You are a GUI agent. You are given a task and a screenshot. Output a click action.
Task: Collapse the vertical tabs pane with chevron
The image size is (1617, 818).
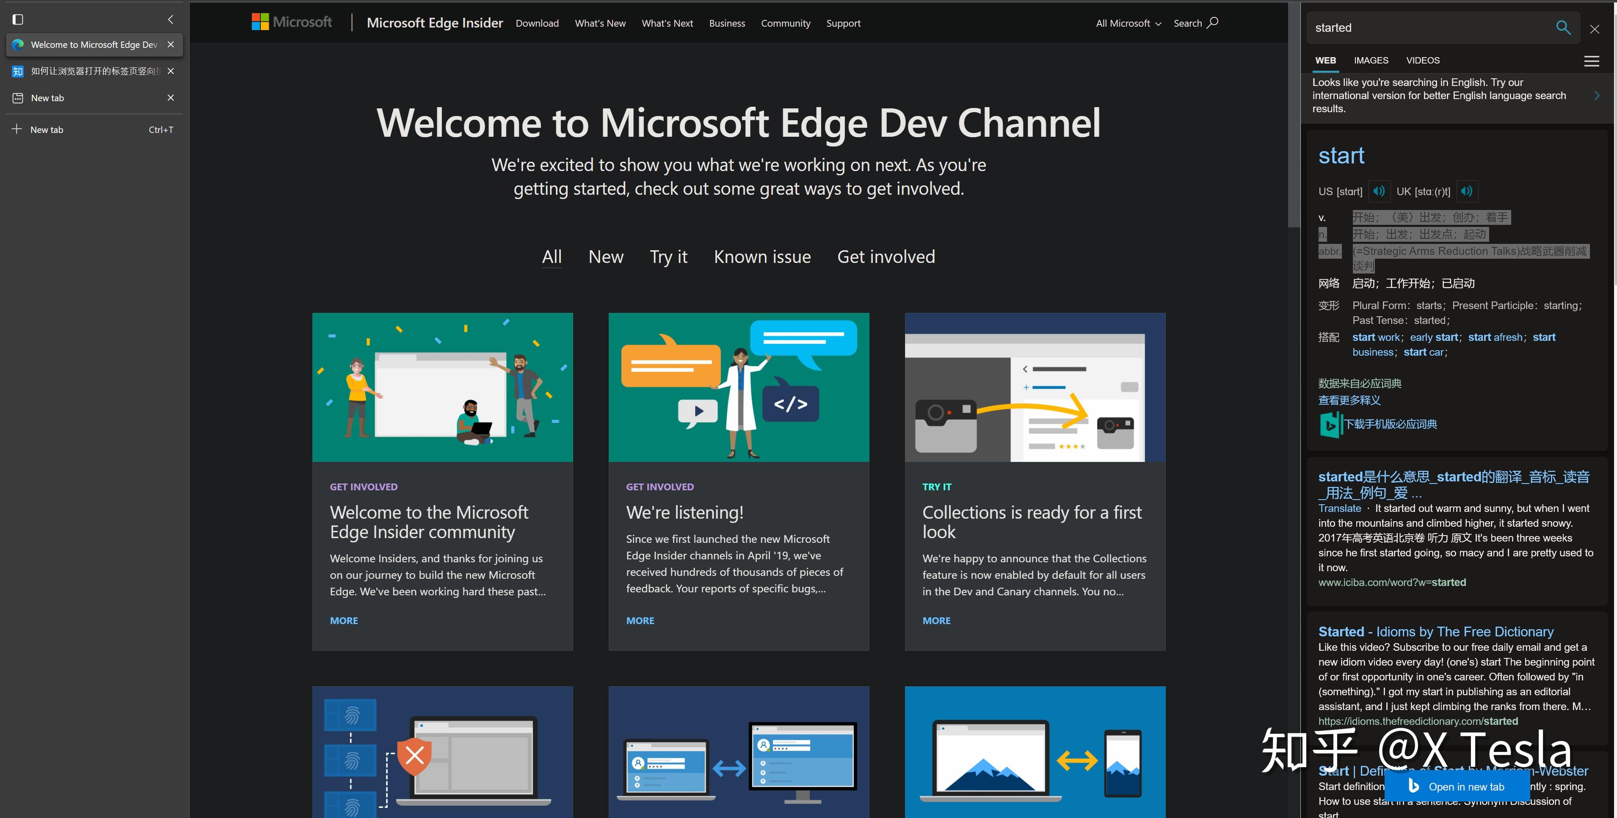[170, 19]
